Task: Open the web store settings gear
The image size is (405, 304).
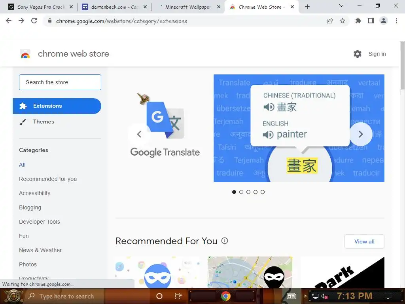Action: click(x=358, y=54)
